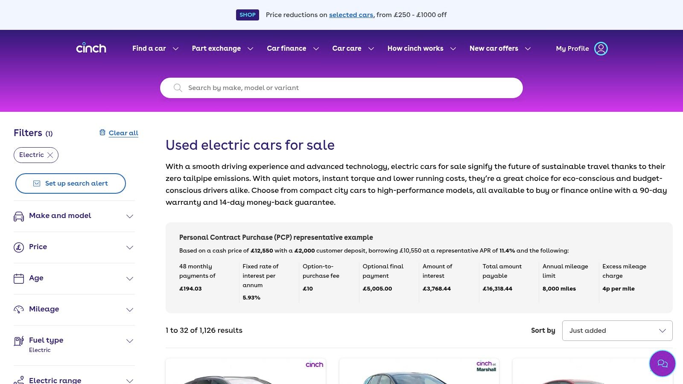
Task: Expand the Price filter section
Action: pos(130,247)
